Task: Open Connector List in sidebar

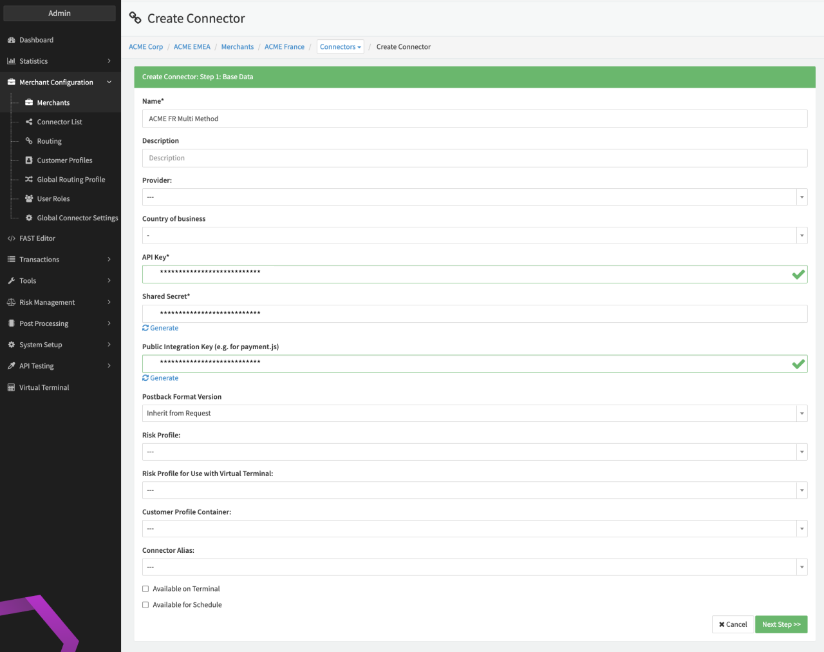Action: click(59, 122)
